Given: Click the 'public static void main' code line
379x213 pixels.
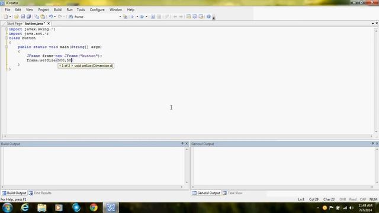Looking at the screenshot, I should click(60, 47).
